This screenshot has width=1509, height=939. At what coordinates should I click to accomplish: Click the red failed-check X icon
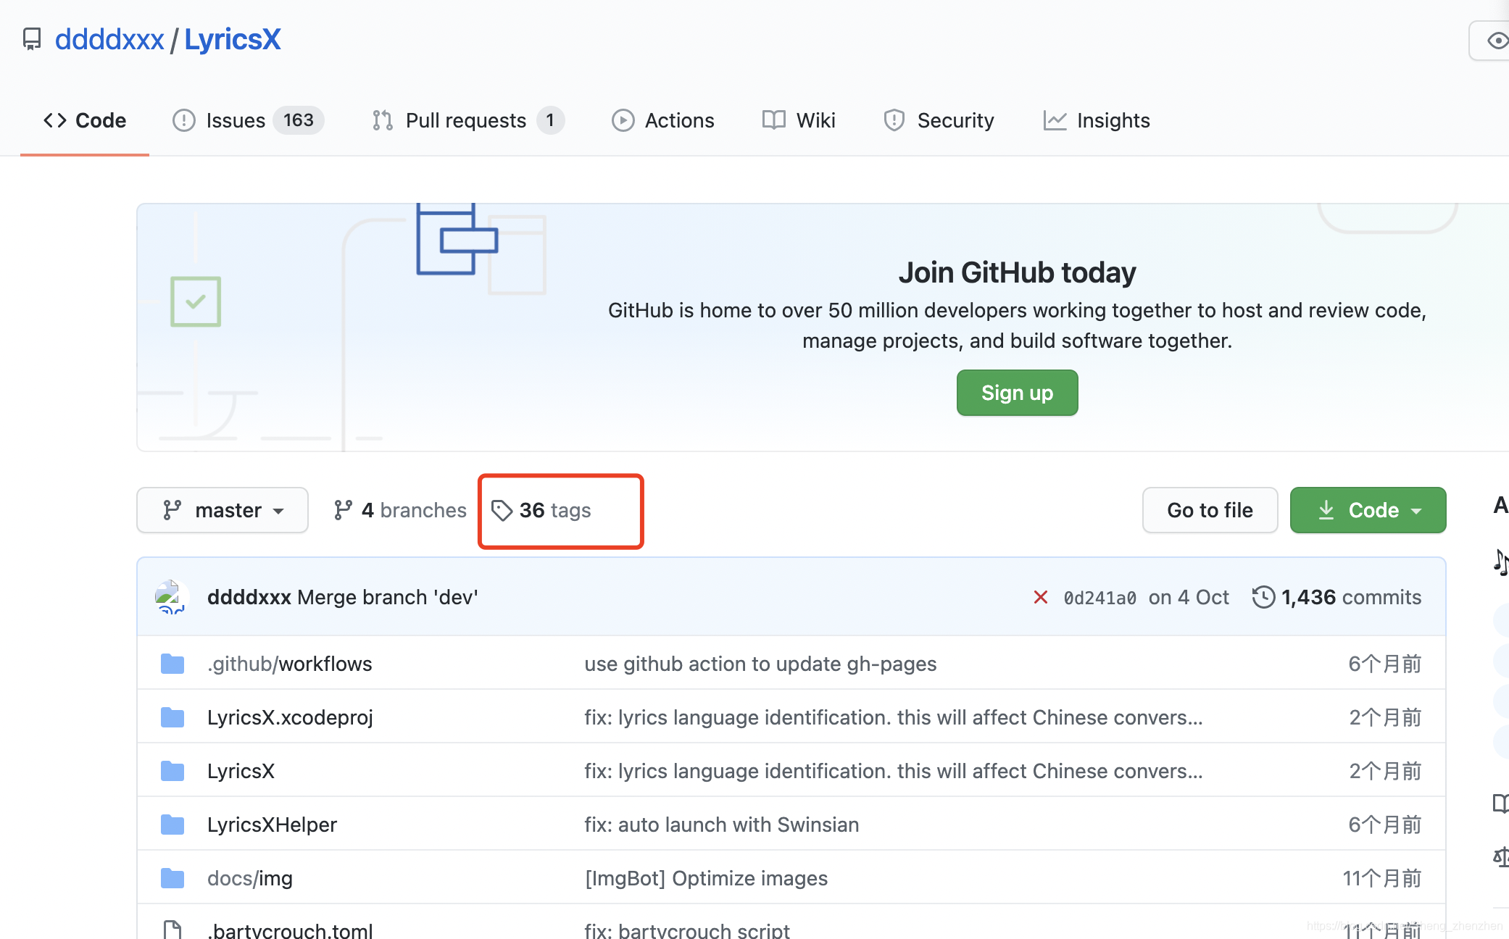point(1041,597)
